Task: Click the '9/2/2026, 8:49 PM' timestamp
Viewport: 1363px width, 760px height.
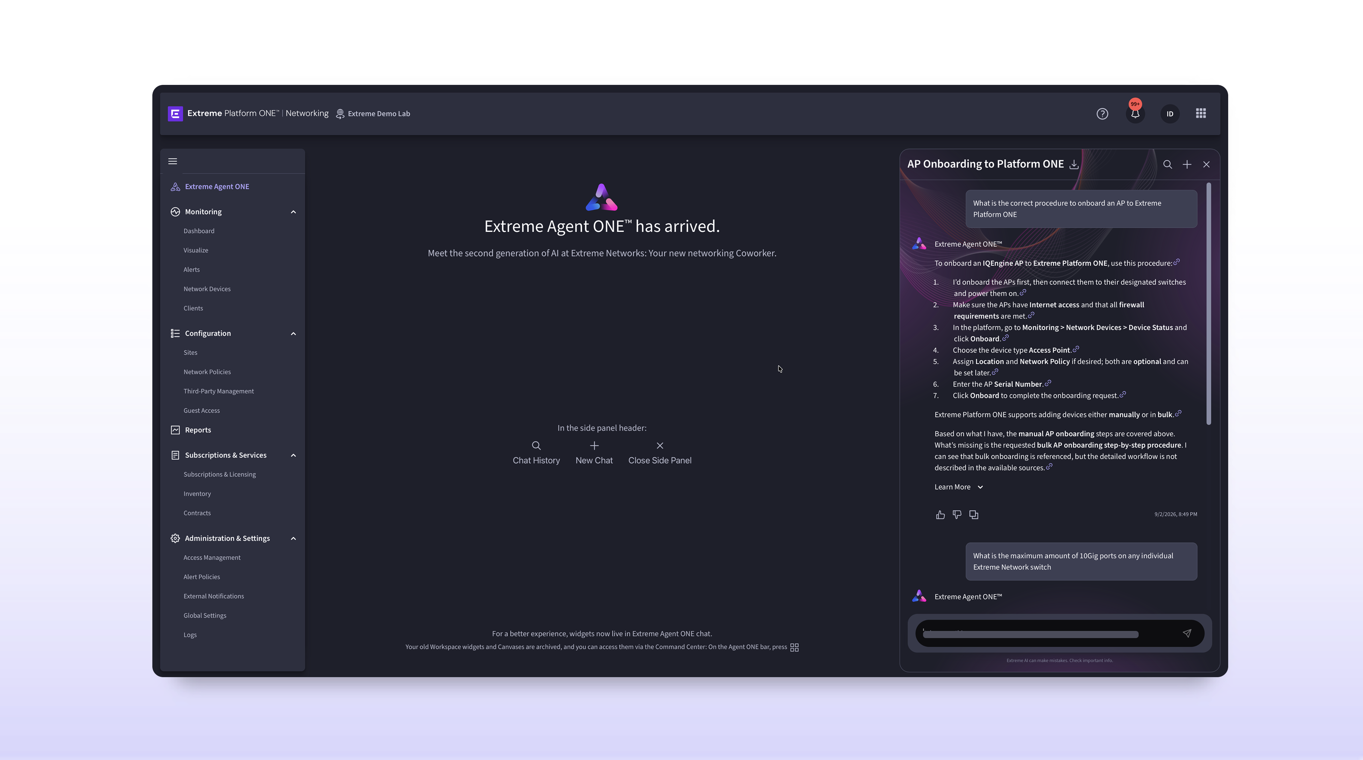Action: point(1176,514)
